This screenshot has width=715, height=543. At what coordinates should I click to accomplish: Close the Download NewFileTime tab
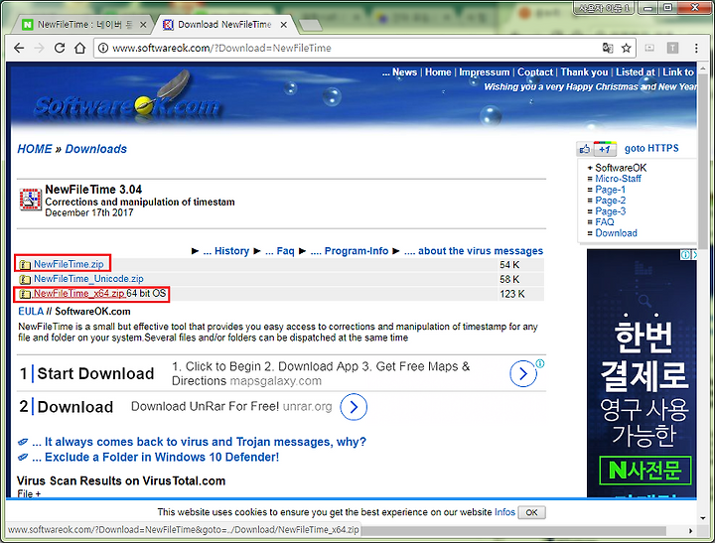click(284, 25)
